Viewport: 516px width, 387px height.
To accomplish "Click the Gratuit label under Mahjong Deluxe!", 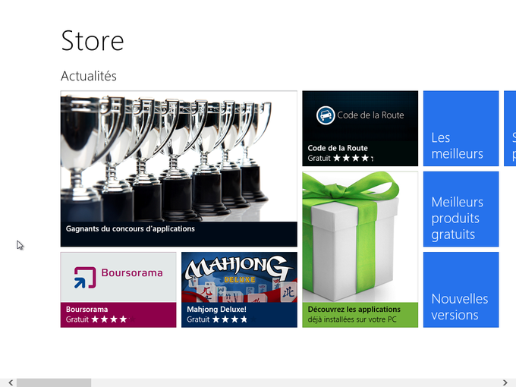I will click(198, 319).
